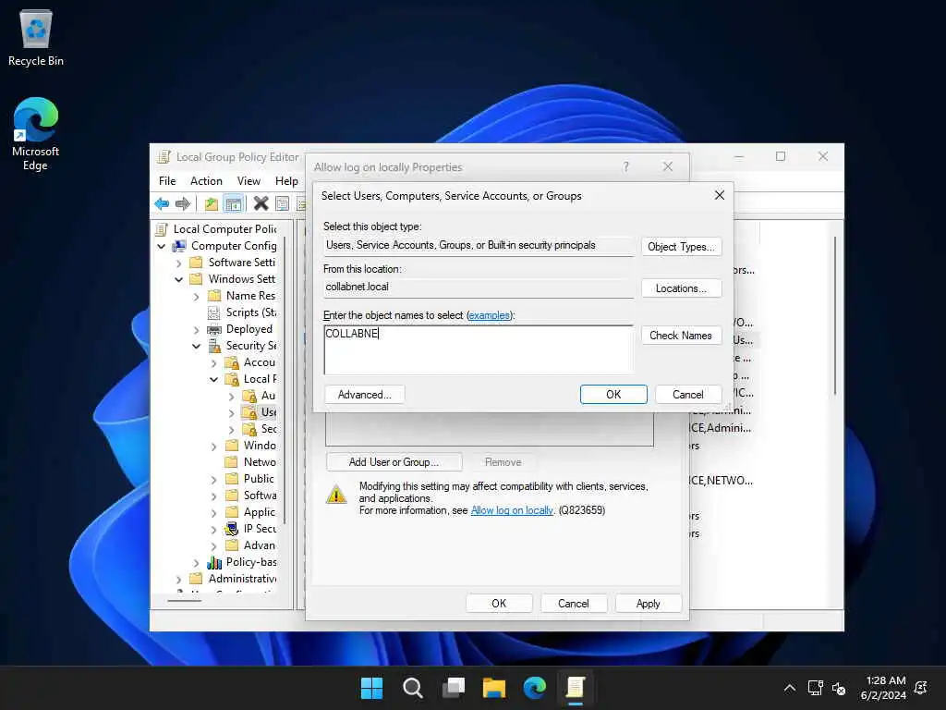
Task: Launch Edge from the taskbar
Action: tap(535, 688)
